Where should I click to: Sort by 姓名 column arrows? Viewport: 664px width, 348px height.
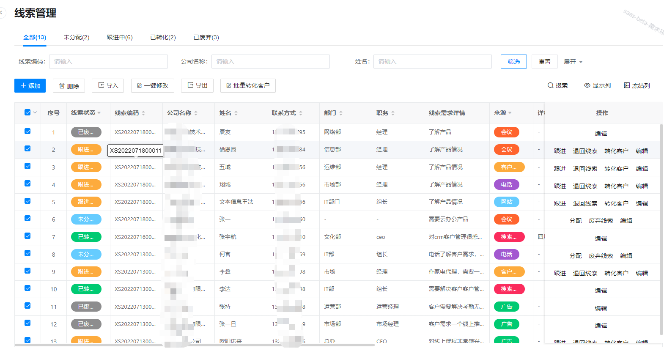coord(236,113)
